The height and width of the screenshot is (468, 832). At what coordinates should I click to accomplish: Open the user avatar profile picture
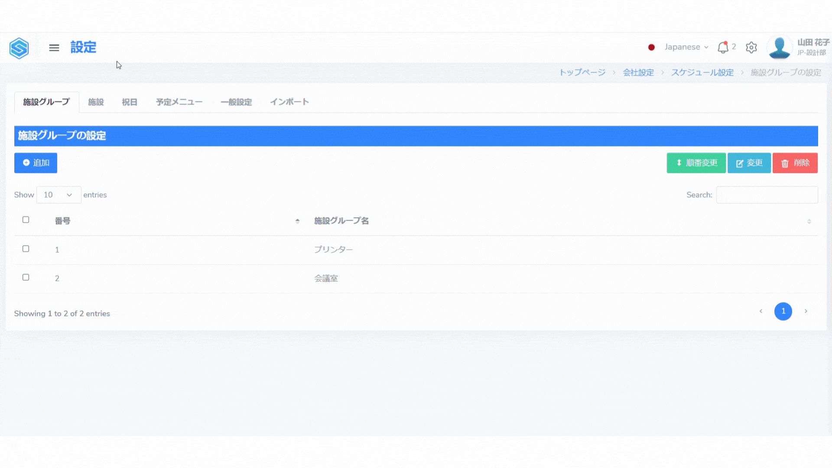tap(779, 47)
